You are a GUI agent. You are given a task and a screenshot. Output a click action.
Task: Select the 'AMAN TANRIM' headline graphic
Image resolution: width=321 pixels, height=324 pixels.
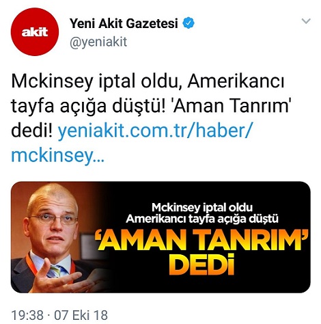(201, 240)
